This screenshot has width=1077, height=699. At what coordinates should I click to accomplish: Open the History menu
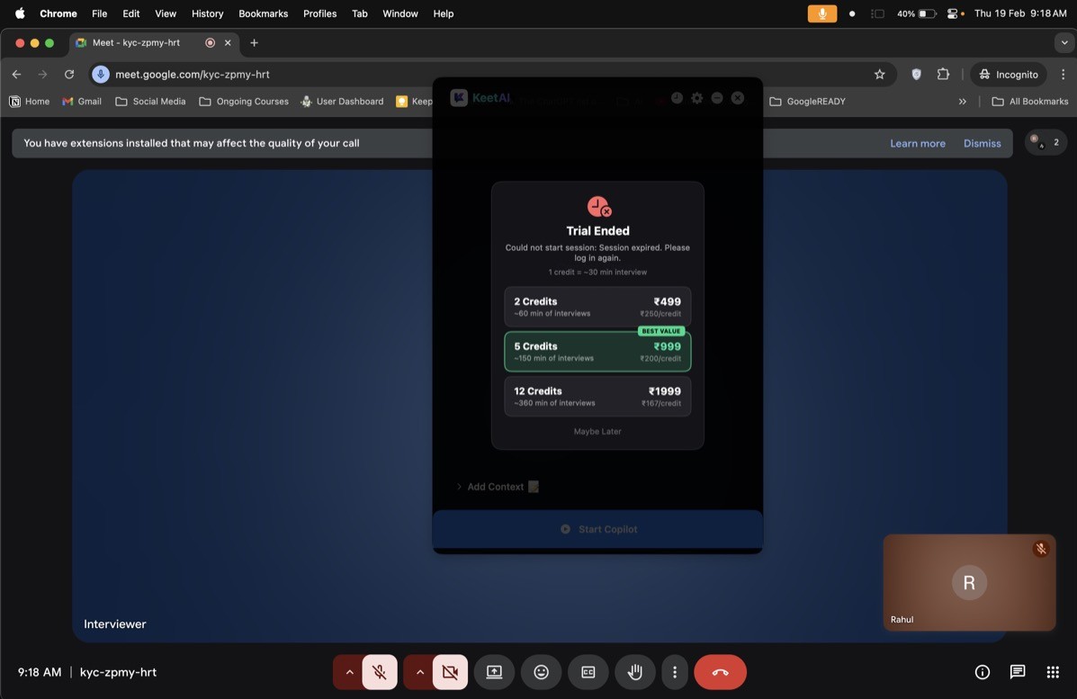[x=207, y=13]
